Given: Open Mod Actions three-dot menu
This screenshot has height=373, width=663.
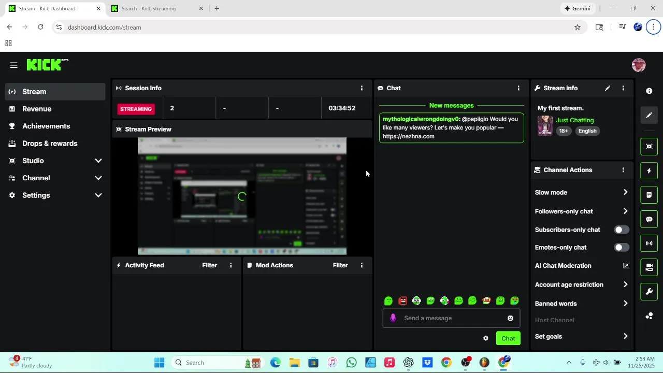Looking at the screenshot, I should 362,265.
